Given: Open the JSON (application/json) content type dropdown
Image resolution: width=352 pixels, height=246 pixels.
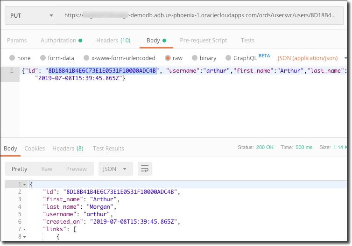Looking at the screenshot, I should [311, 58].
